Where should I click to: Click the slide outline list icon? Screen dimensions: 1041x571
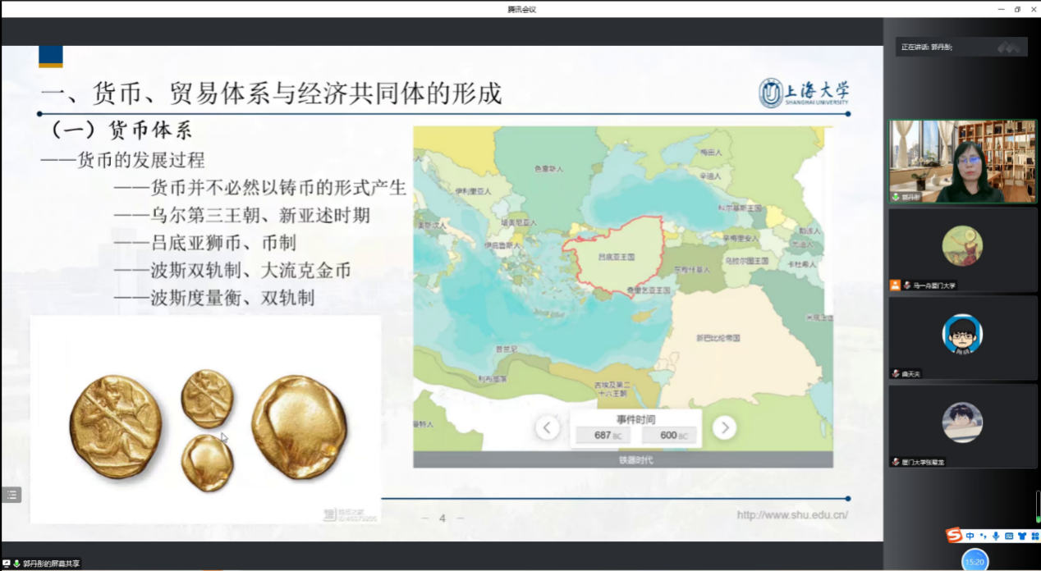(x=11, y=495)
